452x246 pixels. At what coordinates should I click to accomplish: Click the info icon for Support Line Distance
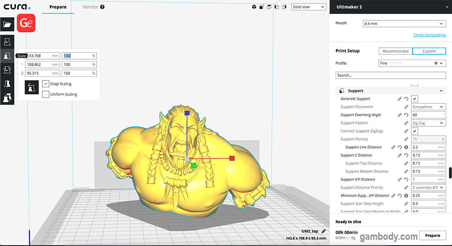406,147
